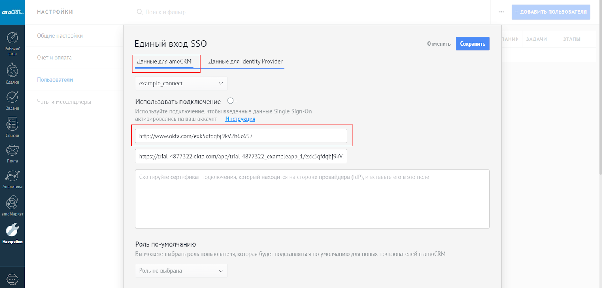Expand the example_connect dropdown
The image size is (602, 288).
point(181,83)
